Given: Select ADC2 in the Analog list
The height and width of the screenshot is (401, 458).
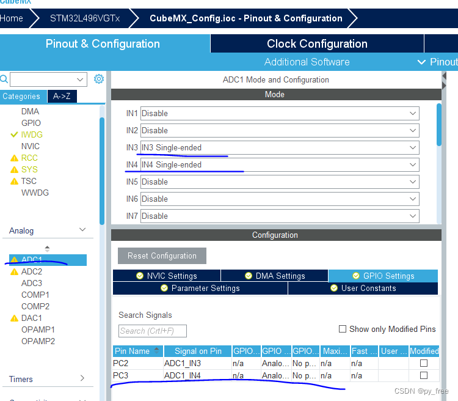Looking at the screenshot, I should click(32, 272).
